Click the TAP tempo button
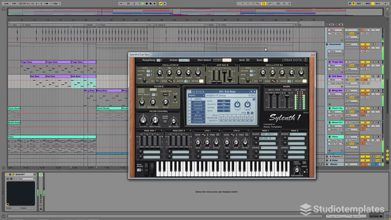Viewport: 391px width, 220px height. (x=14, y=4)
